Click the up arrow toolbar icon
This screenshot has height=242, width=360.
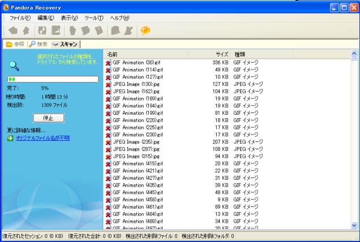[27, 31]
